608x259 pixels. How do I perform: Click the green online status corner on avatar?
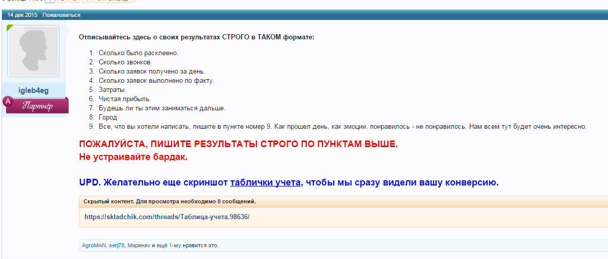click(x=9, y=27)
